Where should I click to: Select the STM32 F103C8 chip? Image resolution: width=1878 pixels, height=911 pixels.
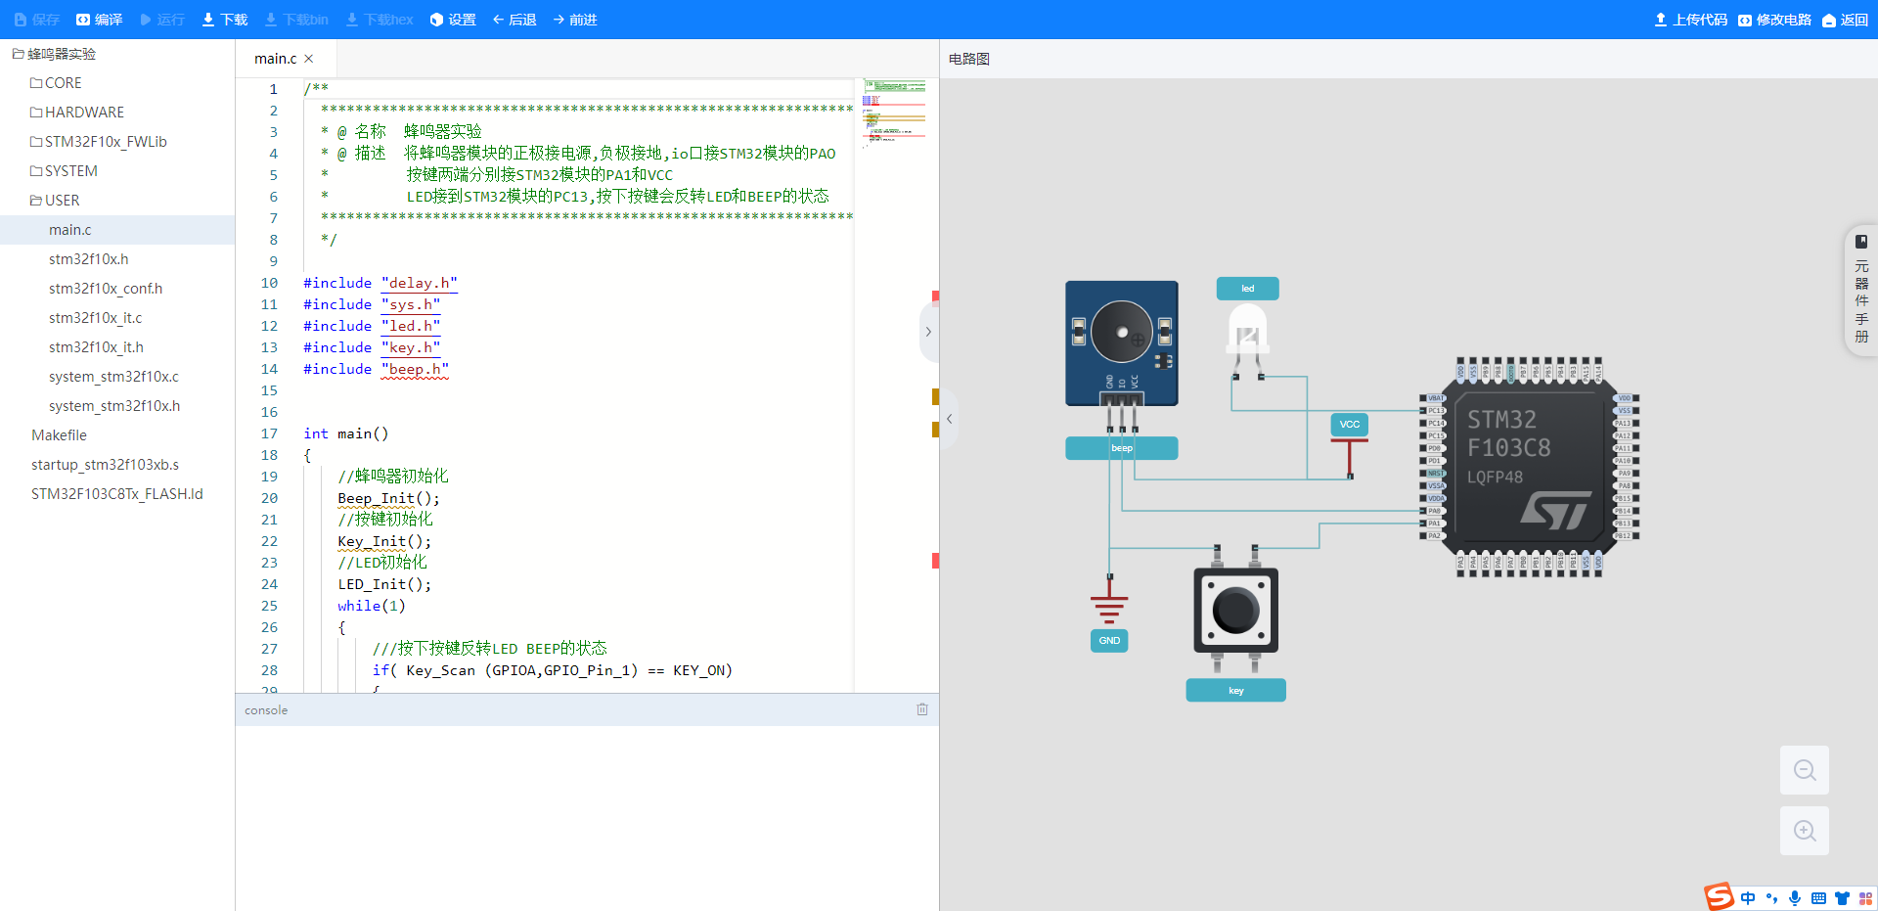[1530, 468]
